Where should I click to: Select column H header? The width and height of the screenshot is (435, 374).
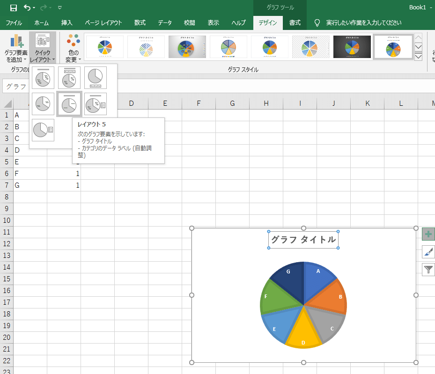pos(266,103)
